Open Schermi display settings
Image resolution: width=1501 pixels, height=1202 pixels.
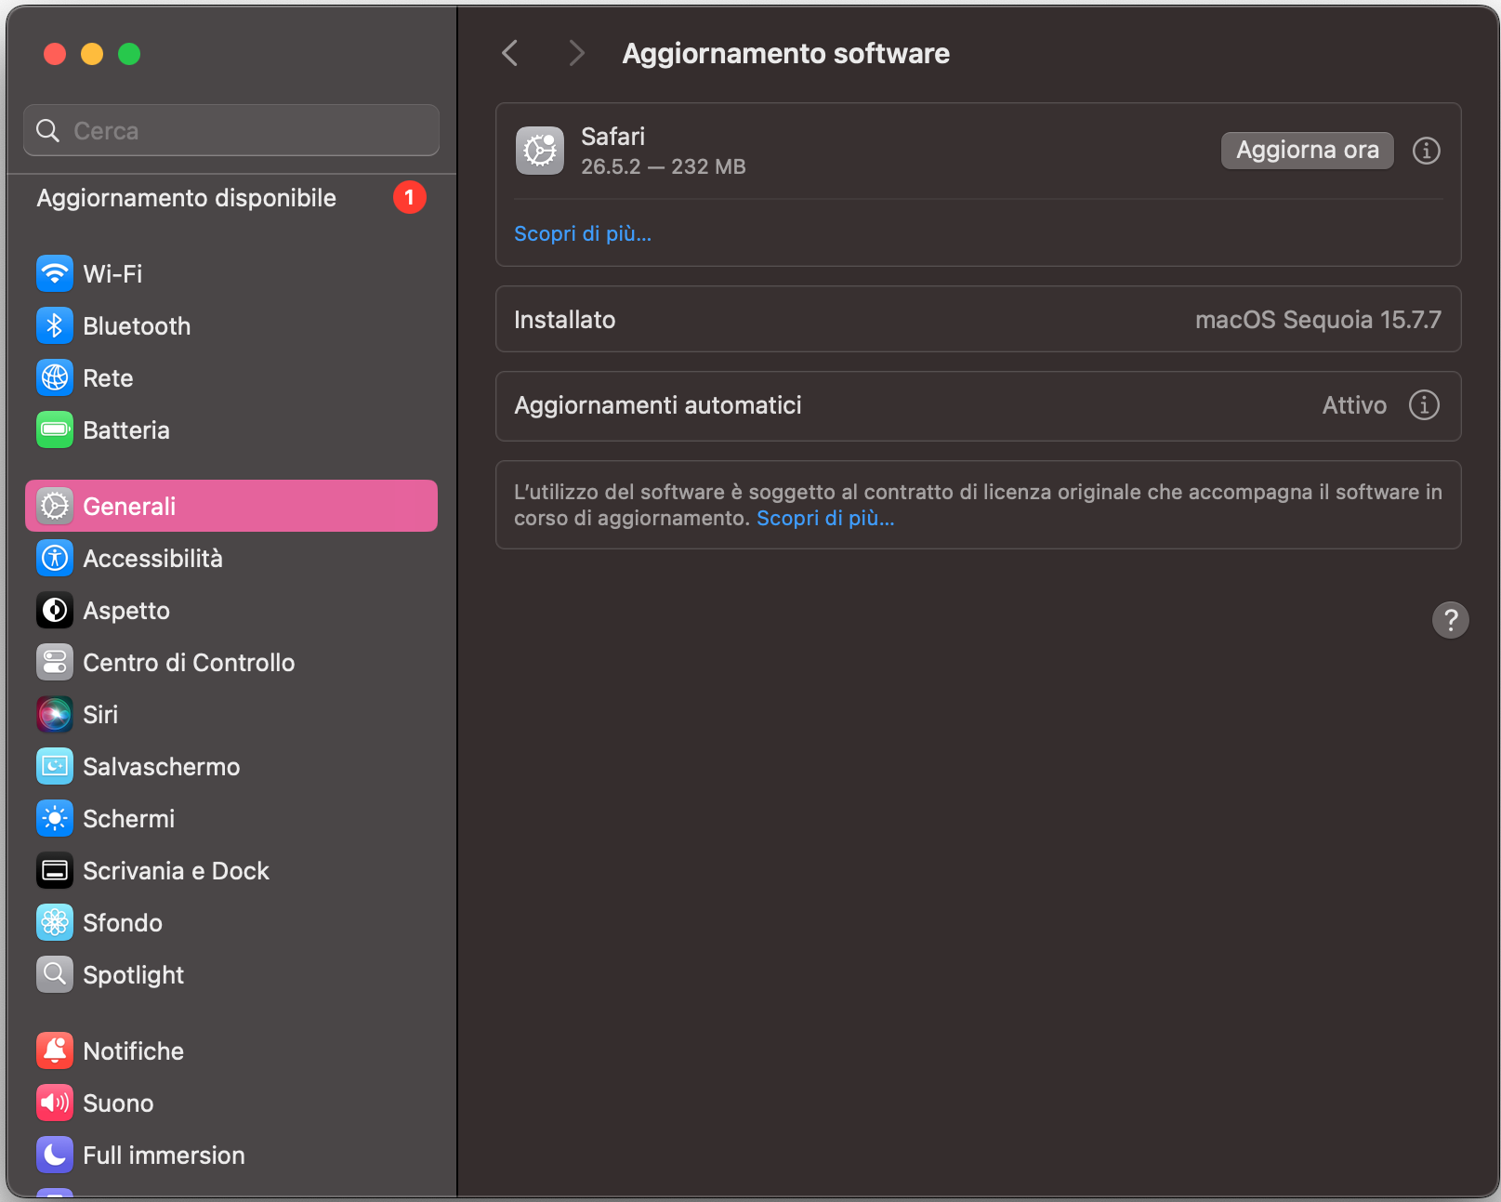pos(231,818)
